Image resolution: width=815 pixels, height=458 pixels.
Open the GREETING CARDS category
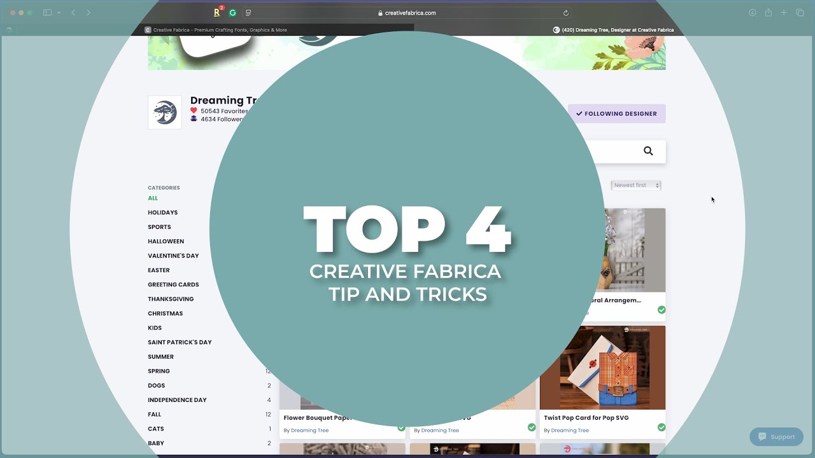click(173, 284)
